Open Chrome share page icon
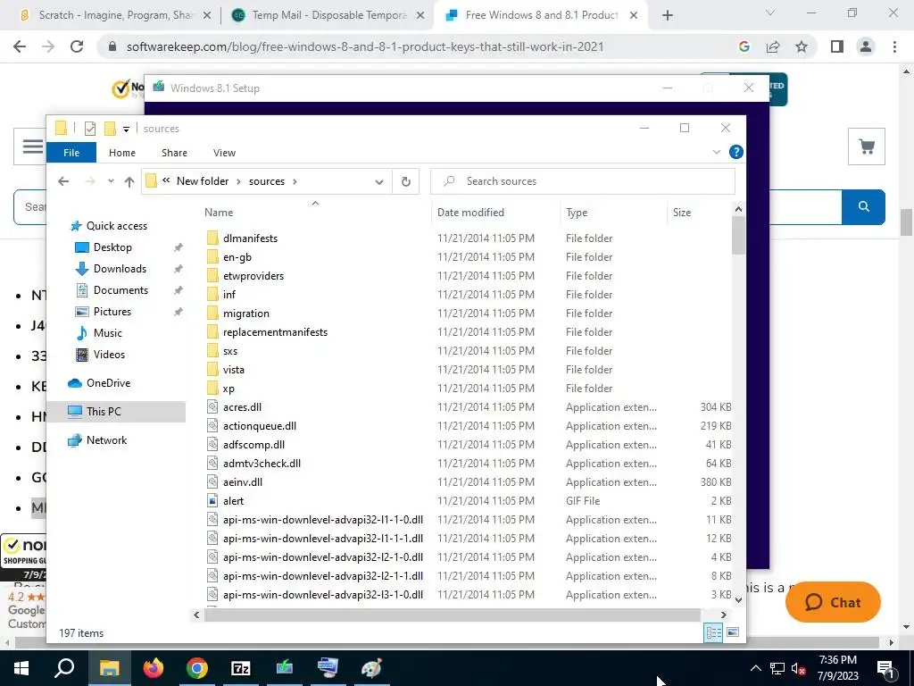This screenshot has width=914, height=686. 773,46
